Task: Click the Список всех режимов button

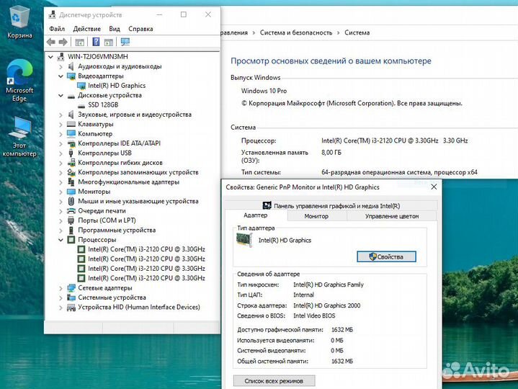Action: click(274, 381)
